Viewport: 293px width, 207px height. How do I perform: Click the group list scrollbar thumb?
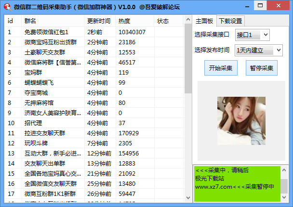coord(188,58)
